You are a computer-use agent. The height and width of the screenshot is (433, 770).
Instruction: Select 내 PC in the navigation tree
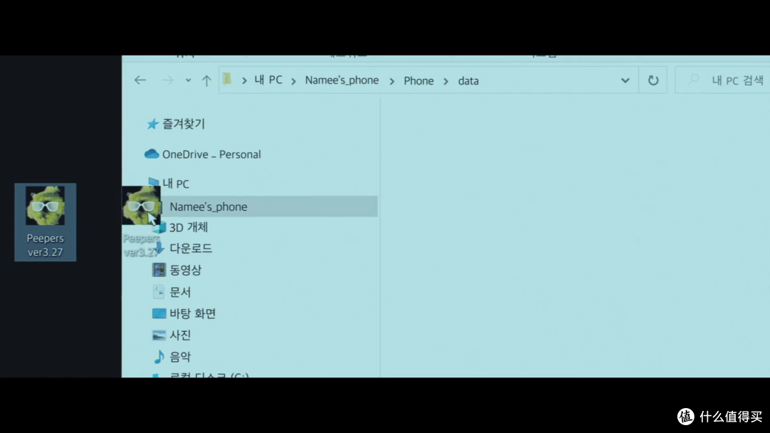tap(175, 184)
